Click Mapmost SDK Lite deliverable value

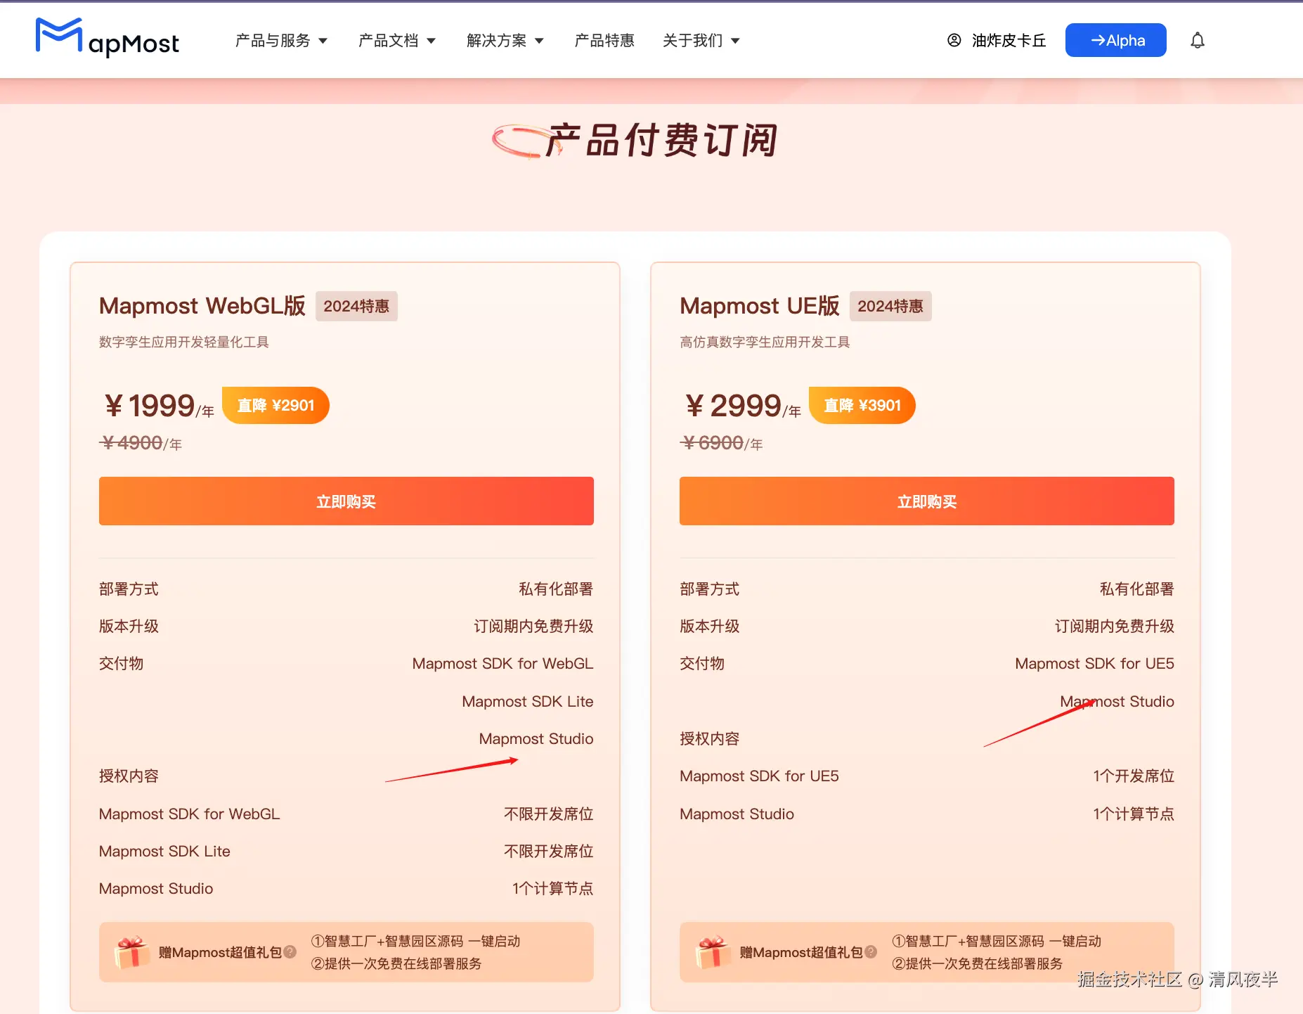point(528,701)
